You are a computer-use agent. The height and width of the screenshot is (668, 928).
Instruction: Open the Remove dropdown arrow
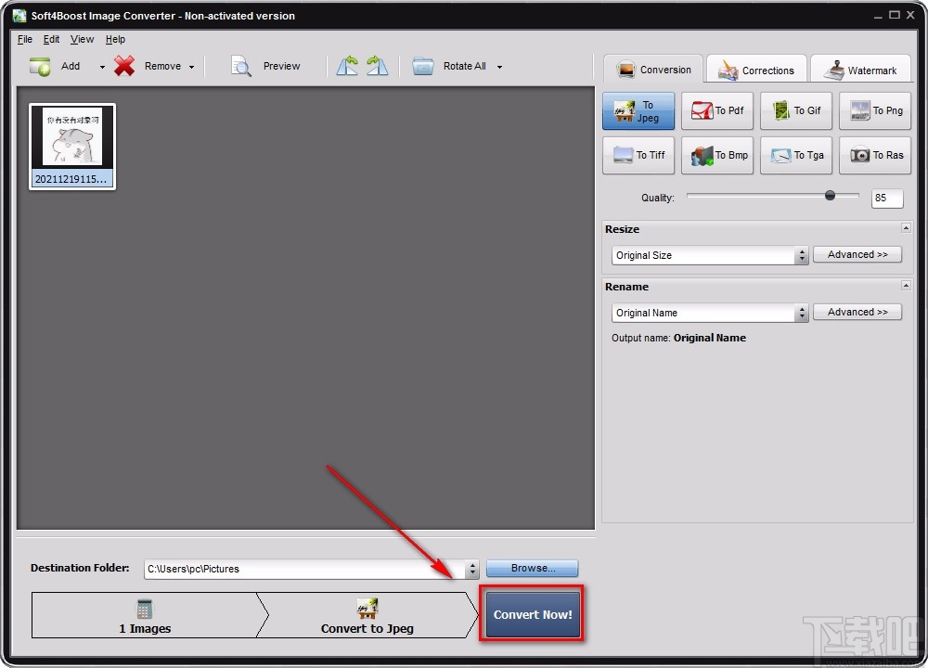click(x=191, y=67)
